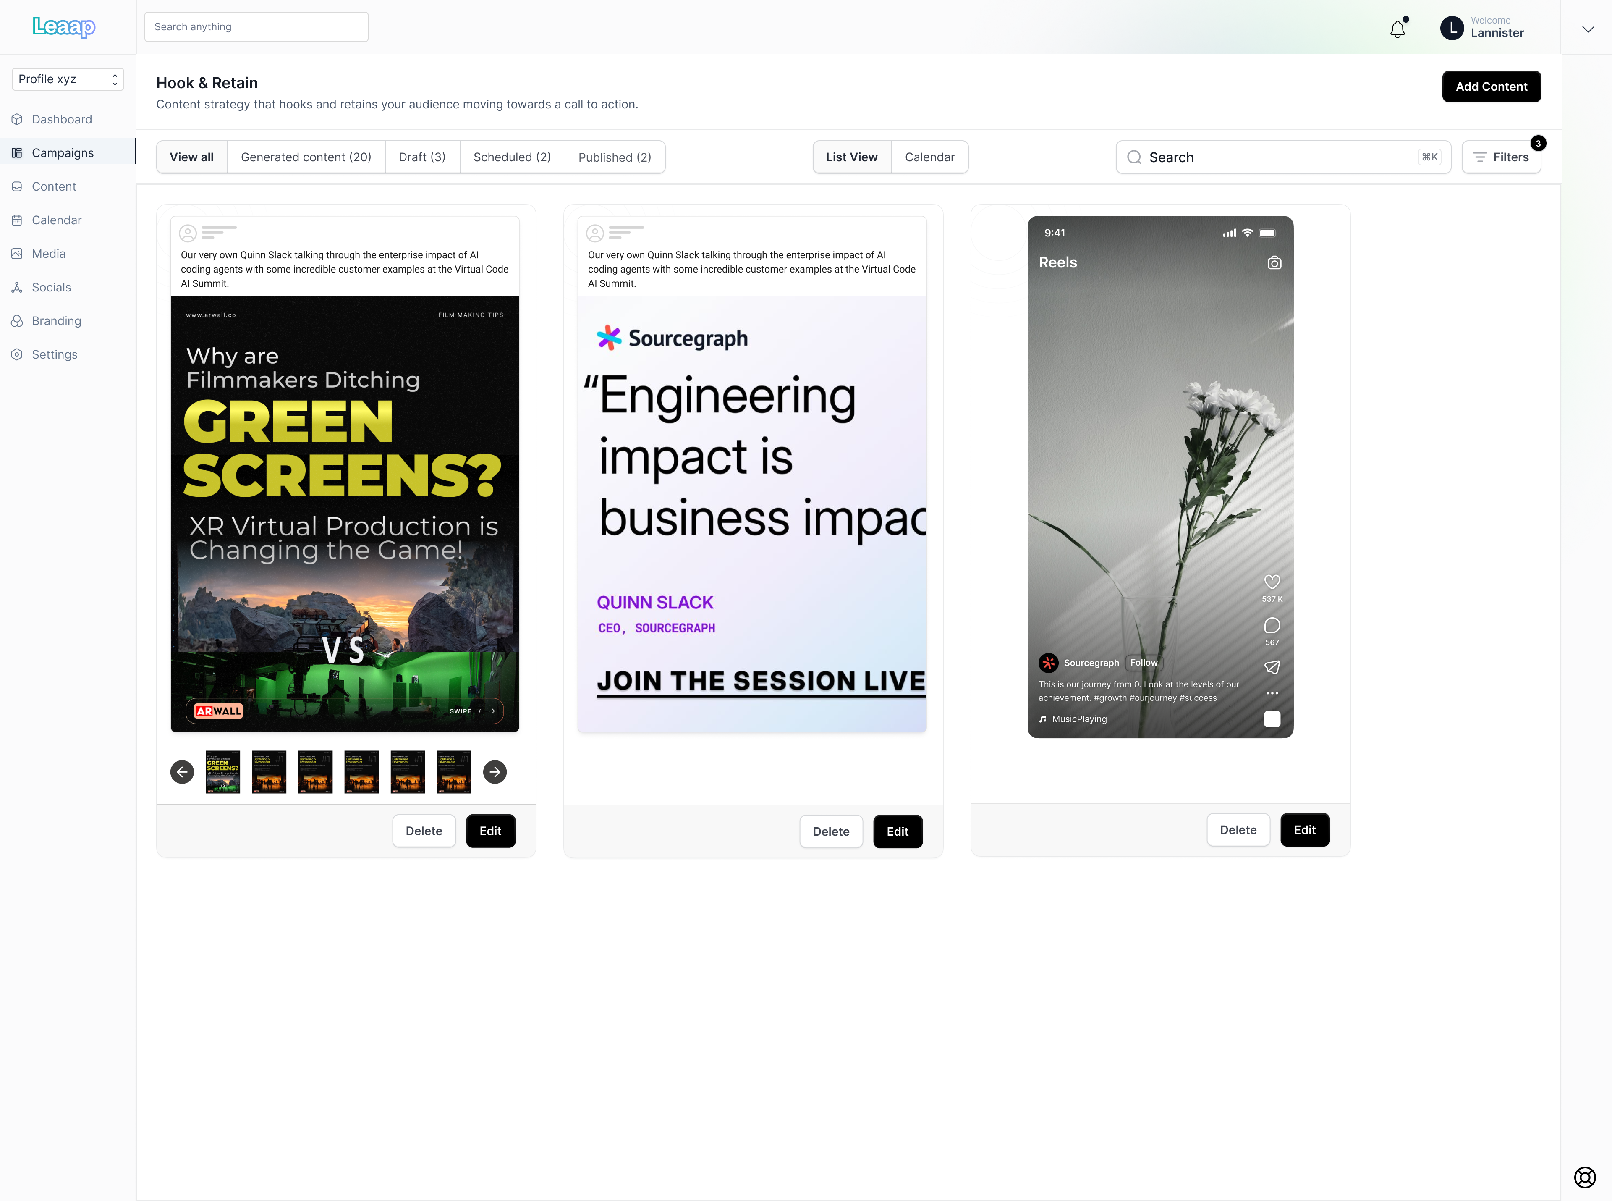
Task: Open Socials section in sidebar
Action: click(x=52, y=287)
